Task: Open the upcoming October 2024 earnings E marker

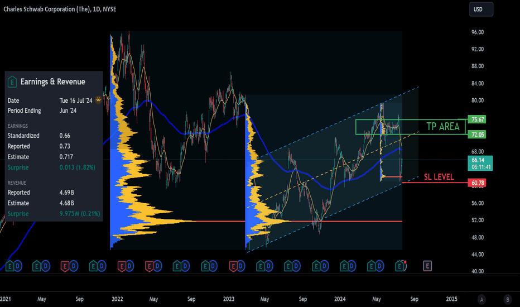Action: point(427,266)
